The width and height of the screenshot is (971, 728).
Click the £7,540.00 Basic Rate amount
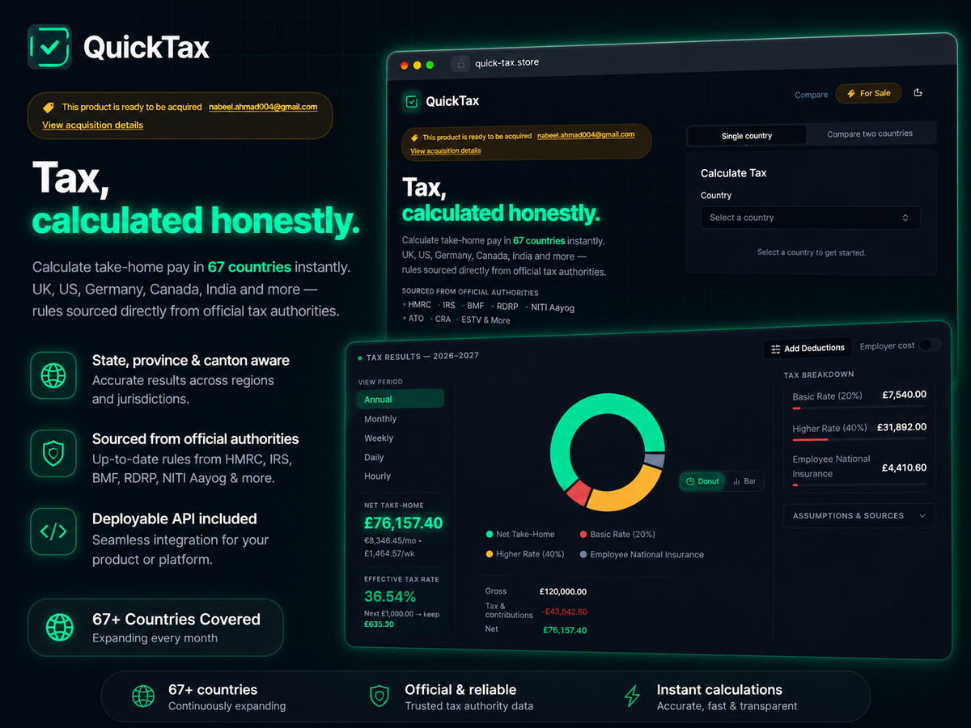[904, 395]
